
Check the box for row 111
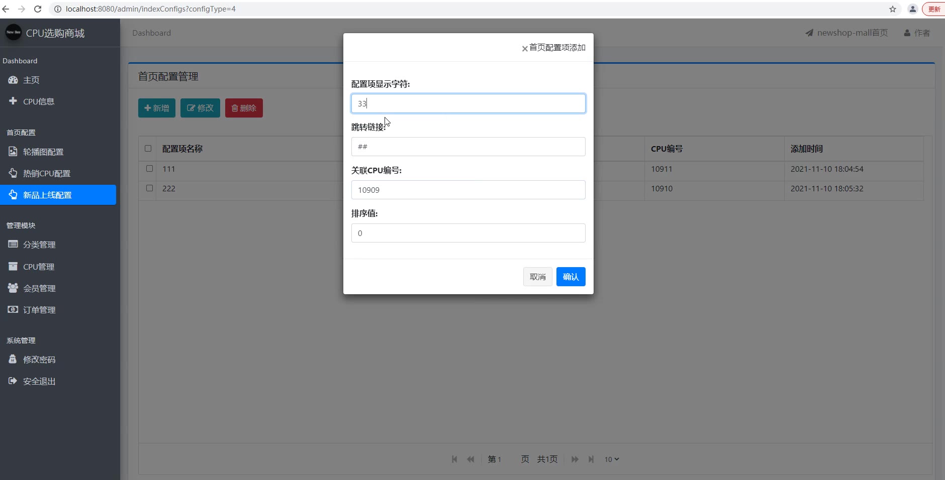click(149, 169)
